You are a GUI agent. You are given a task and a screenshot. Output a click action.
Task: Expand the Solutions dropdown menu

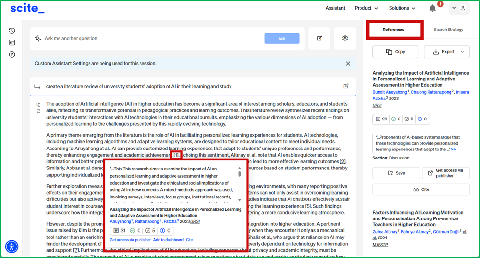tap(401, 8)
